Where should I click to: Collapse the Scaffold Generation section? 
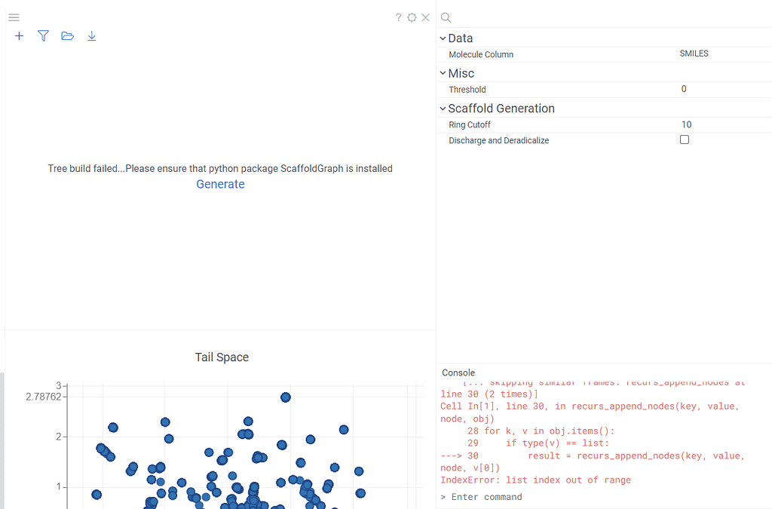[443, 109]
